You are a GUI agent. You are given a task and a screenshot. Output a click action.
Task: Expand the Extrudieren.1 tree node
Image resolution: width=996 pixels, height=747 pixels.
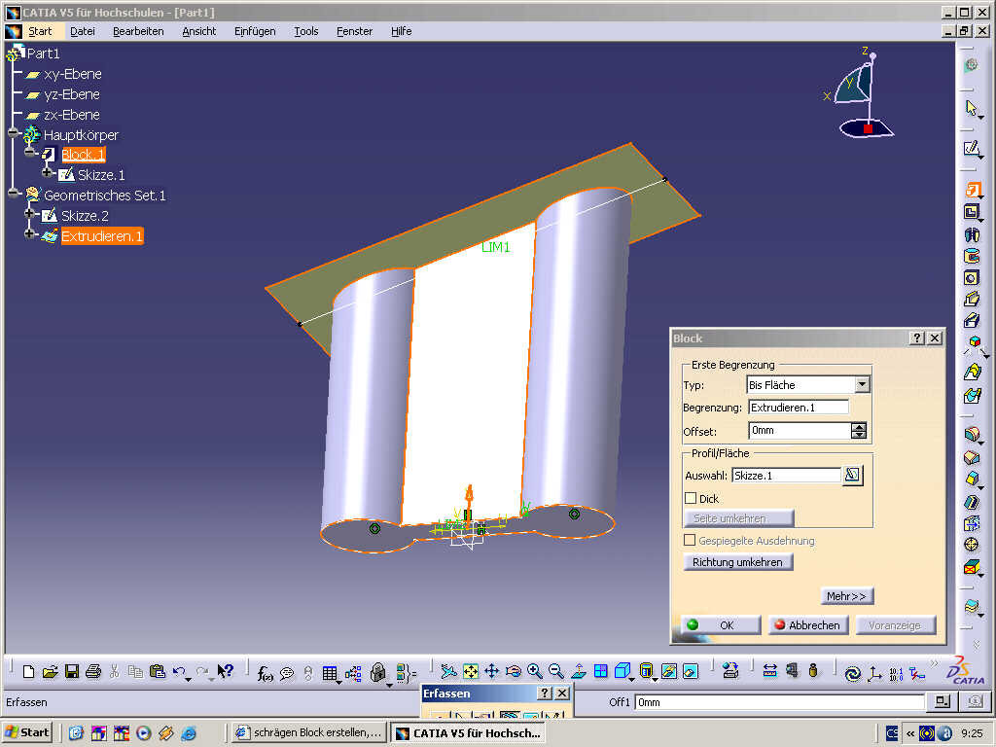30,234
